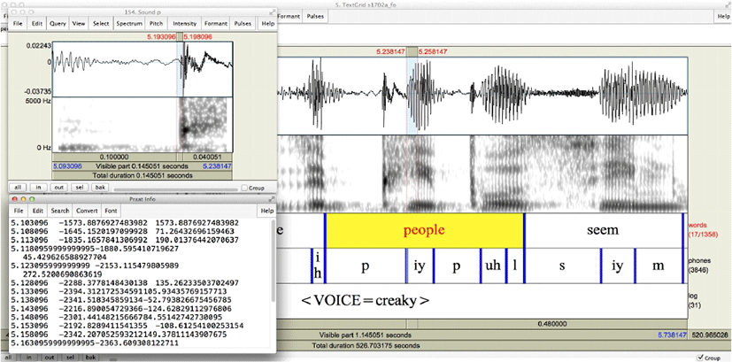
Task: Open Formant menu in TextGrid window
Action: pyautogui.click(x=289, y=16)
